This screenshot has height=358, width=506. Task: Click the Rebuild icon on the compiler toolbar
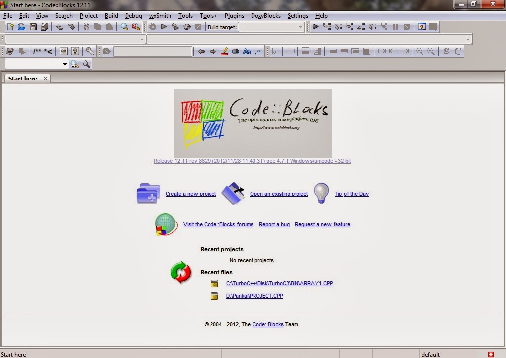click(187, 27)
